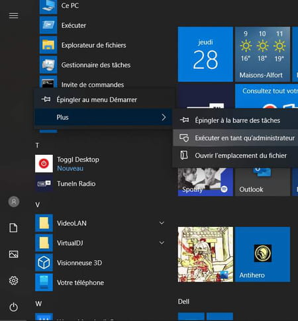Click the Nouveau label under Toggl Desktop

coord(70,168)
